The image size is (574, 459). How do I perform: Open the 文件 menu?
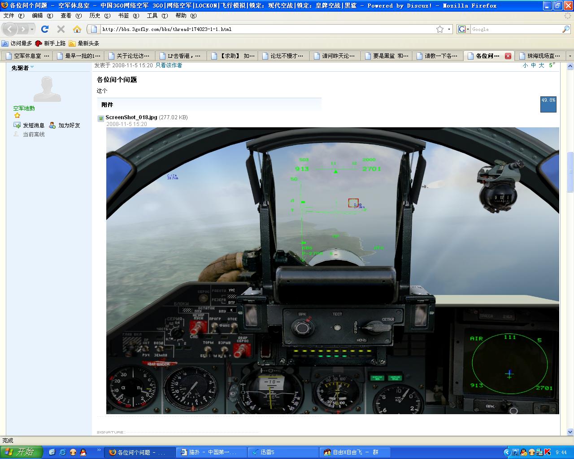14,15
